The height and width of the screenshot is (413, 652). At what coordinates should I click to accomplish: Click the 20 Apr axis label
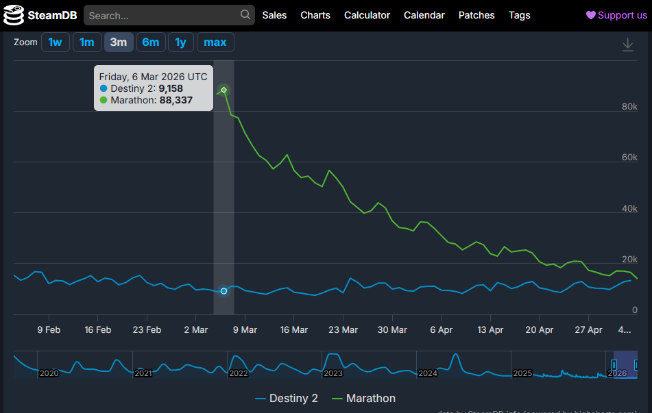click(540, 330)
